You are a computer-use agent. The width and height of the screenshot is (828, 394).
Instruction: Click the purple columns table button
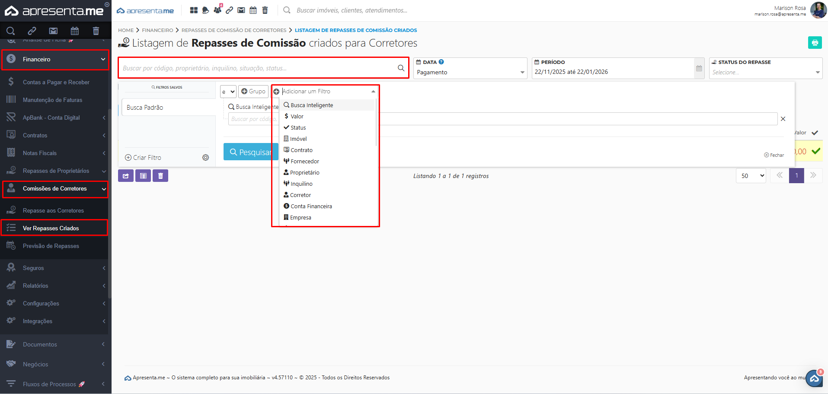click(x=143, y=176)
